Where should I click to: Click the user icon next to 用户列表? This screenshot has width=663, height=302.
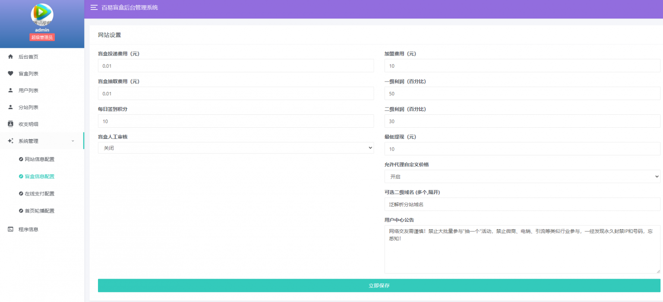10,90
